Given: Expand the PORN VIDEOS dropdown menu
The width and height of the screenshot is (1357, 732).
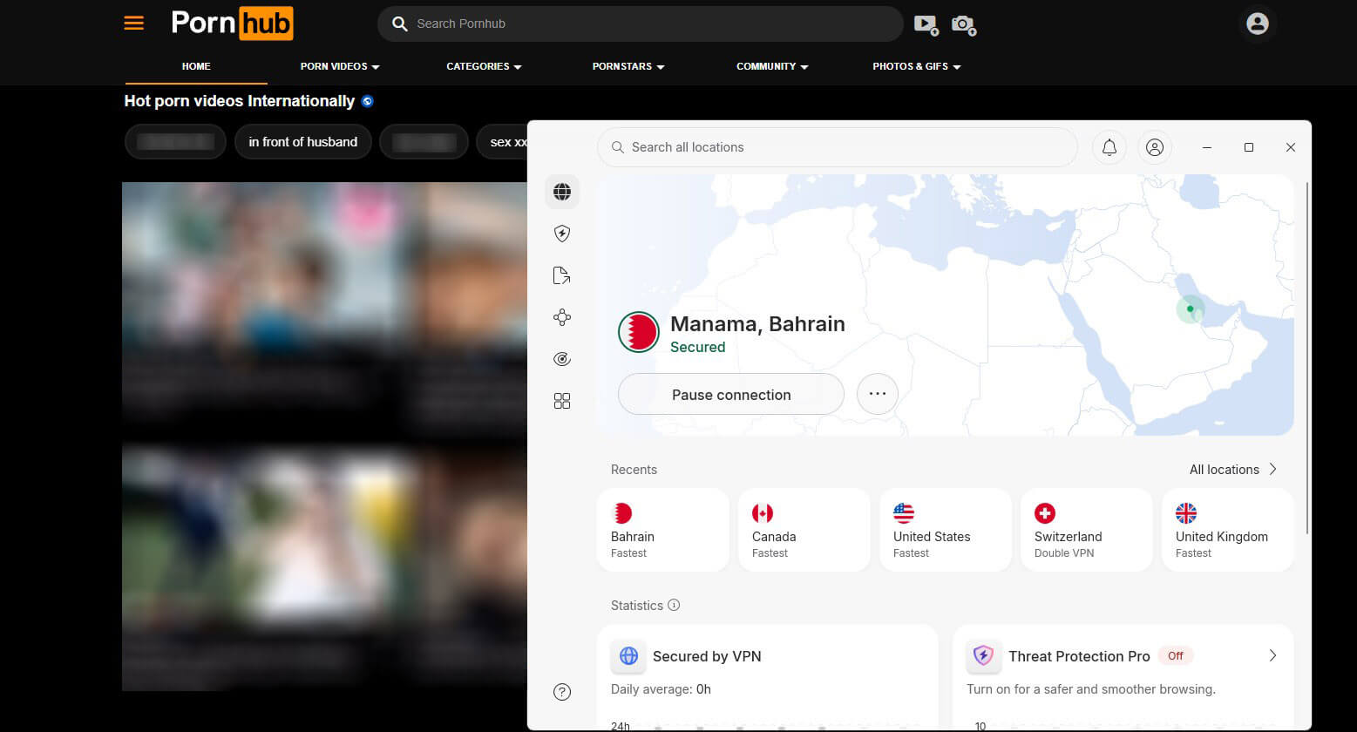Looking at the screenshot, I should pyautogui.click(x=340, y=66).
